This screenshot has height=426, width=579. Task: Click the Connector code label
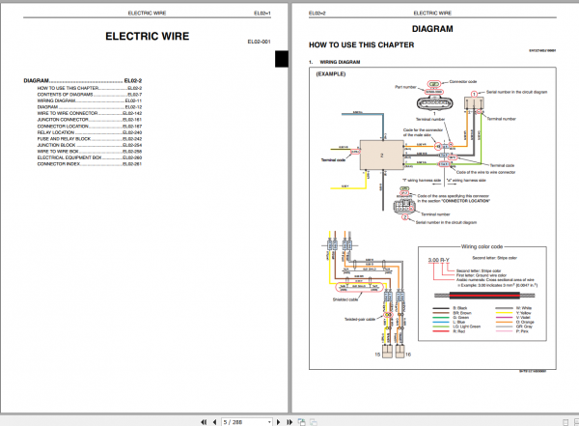(463, 82)
